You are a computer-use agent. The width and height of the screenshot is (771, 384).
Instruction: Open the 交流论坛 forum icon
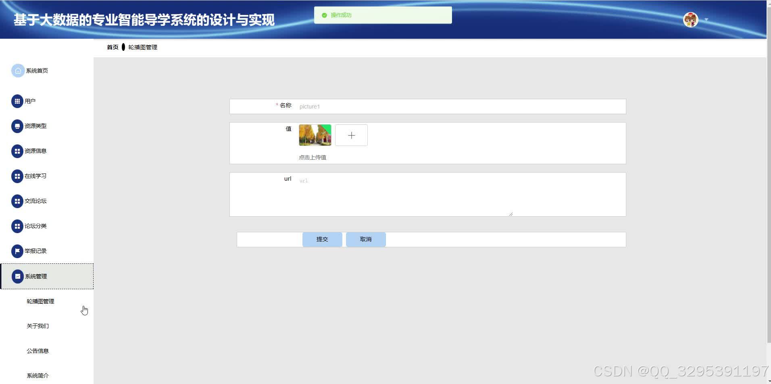pos(17,201)
